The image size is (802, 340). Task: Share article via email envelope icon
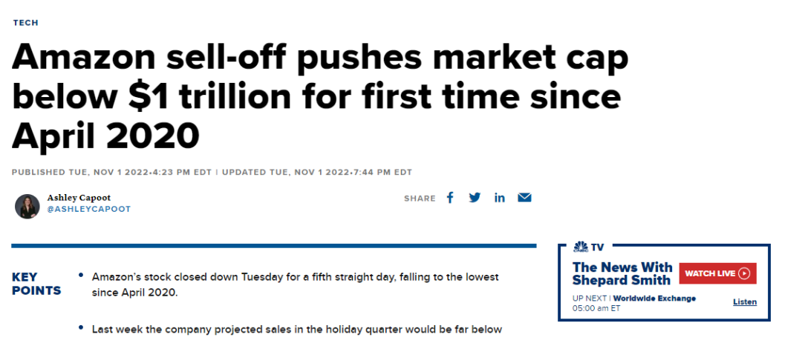pos(524,198)
